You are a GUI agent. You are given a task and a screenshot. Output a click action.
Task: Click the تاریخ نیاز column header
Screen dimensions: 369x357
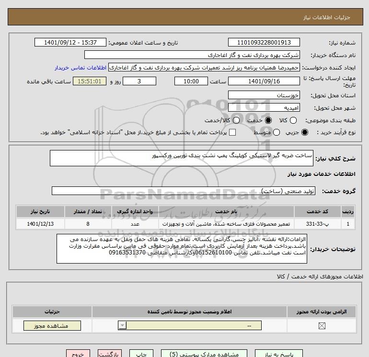40,211
